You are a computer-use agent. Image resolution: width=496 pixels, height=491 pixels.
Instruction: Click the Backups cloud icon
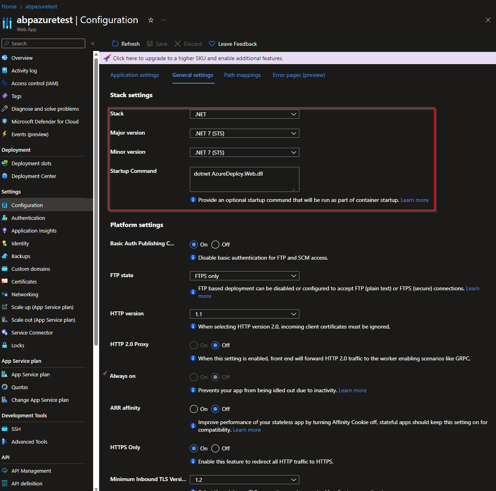coord(5,256)
